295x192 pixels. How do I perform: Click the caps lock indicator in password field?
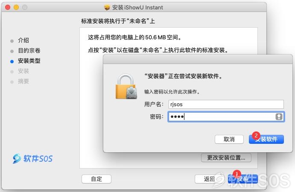click(279, 116)
